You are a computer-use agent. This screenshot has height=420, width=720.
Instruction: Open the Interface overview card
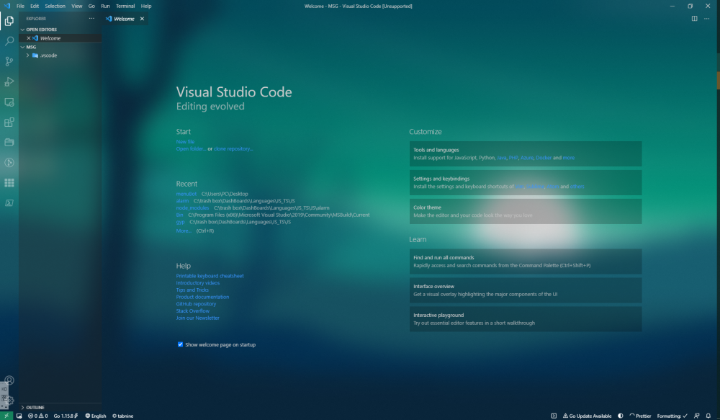click(526, 290)
